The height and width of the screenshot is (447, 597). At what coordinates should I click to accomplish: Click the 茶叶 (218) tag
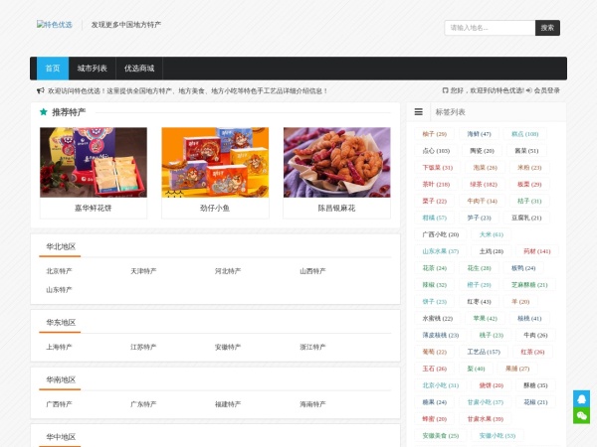click(x=435, y=184)
